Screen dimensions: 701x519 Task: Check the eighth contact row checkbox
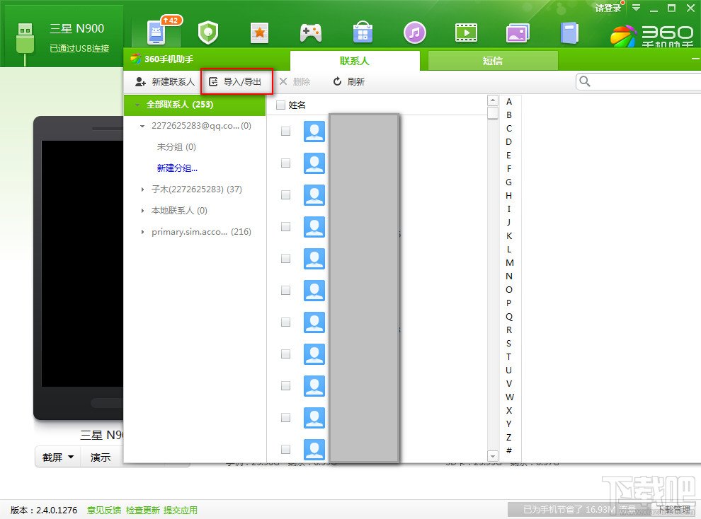(x=285, y=354)
